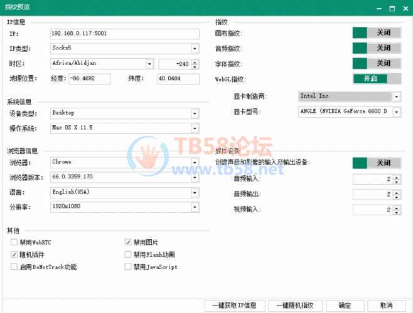Open the 浏览器 Chrome dropdown
This screenshot has width=413, height=313.
[195, 162]
